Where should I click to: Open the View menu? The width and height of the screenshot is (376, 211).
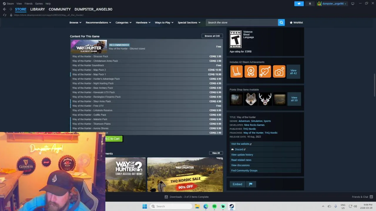point(19,4)
